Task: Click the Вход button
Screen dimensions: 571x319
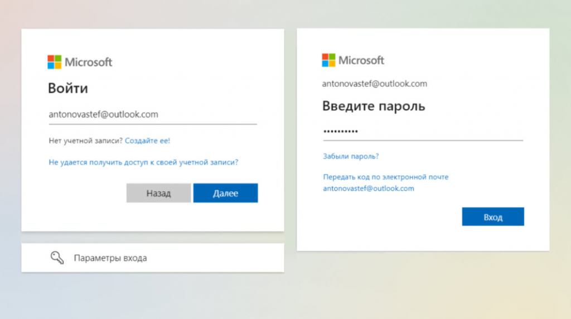Action: [x=493, y=217]
